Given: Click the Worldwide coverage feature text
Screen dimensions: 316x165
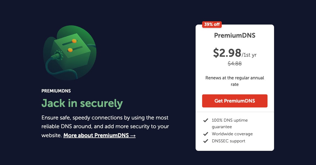Looking at the screenshot, I should coord(232,134).
